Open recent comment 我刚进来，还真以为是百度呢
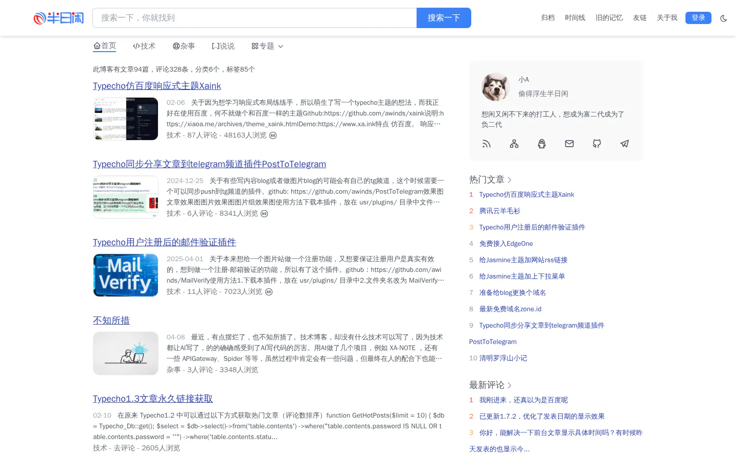 [523, 400]
